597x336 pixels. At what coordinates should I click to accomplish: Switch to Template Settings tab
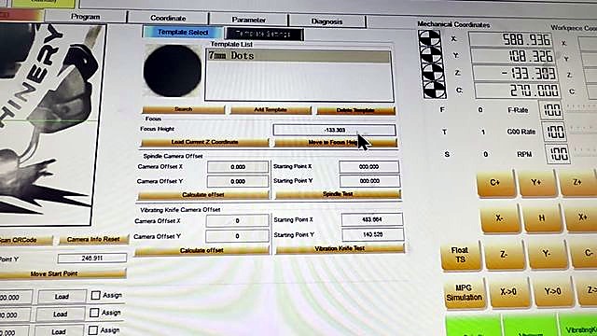pyautogui.click(x=264, y=34)
